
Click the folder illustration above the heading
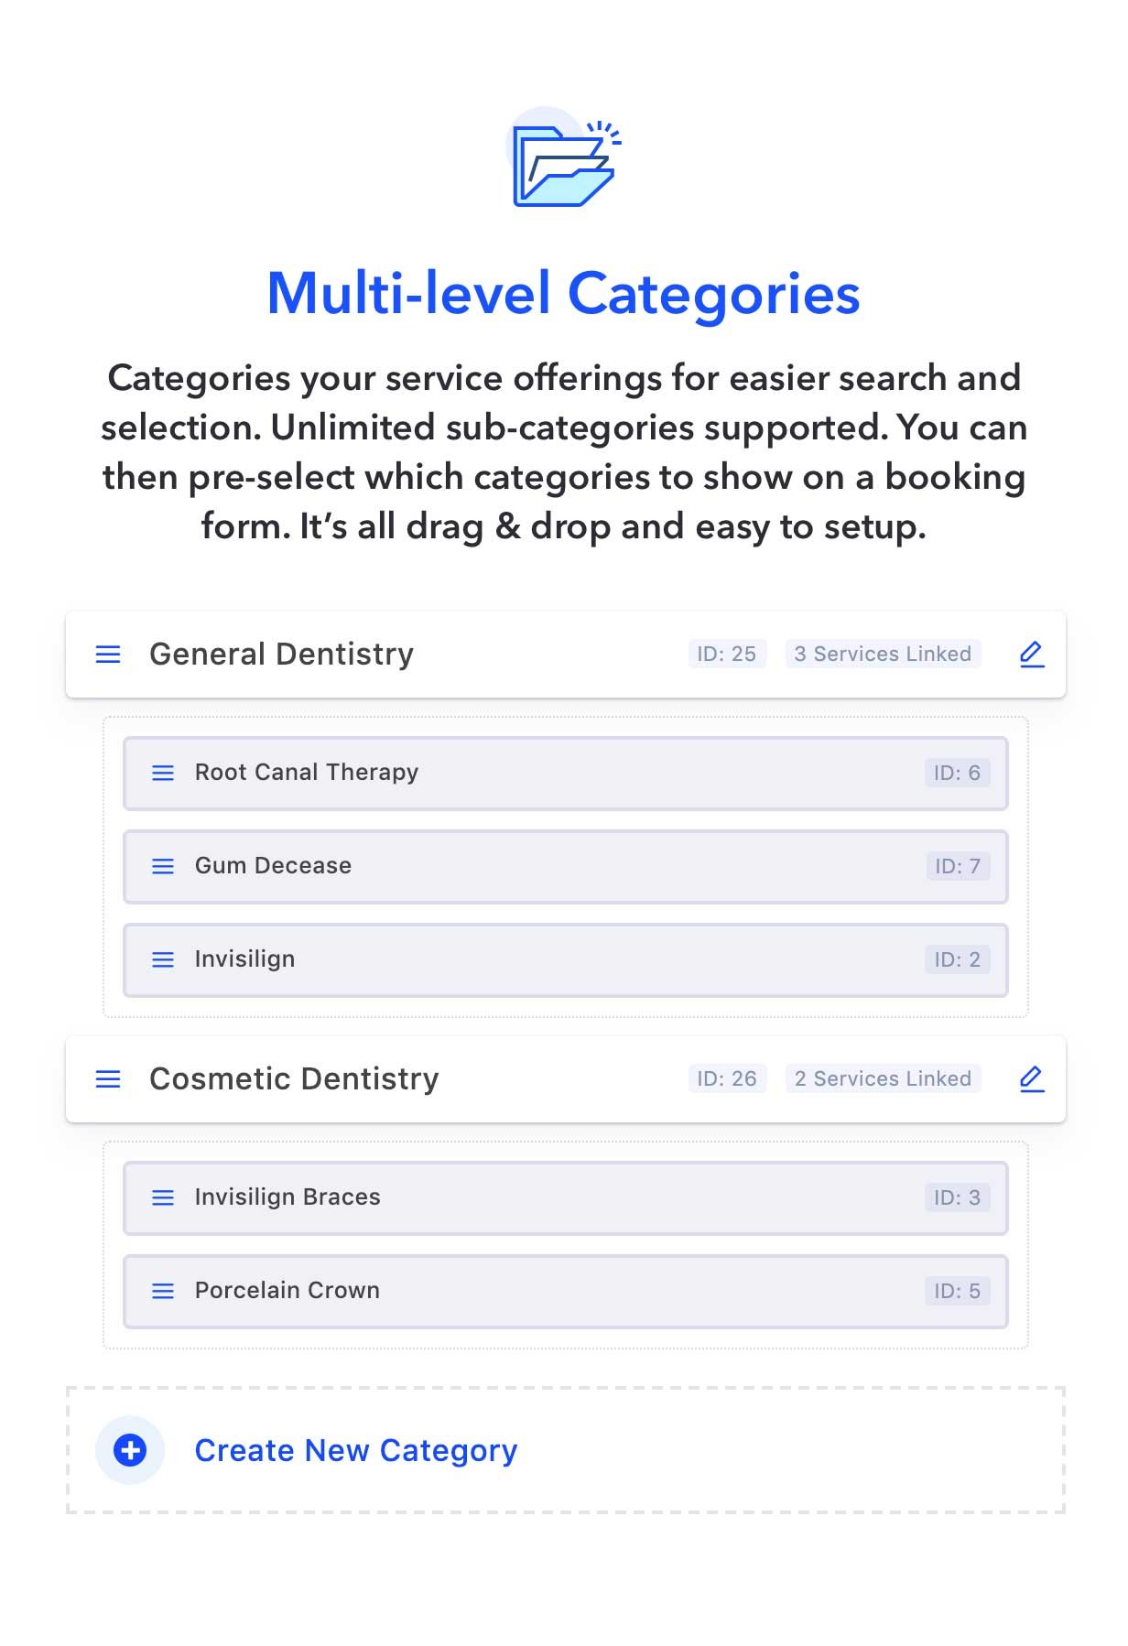(x=564, y=165)
